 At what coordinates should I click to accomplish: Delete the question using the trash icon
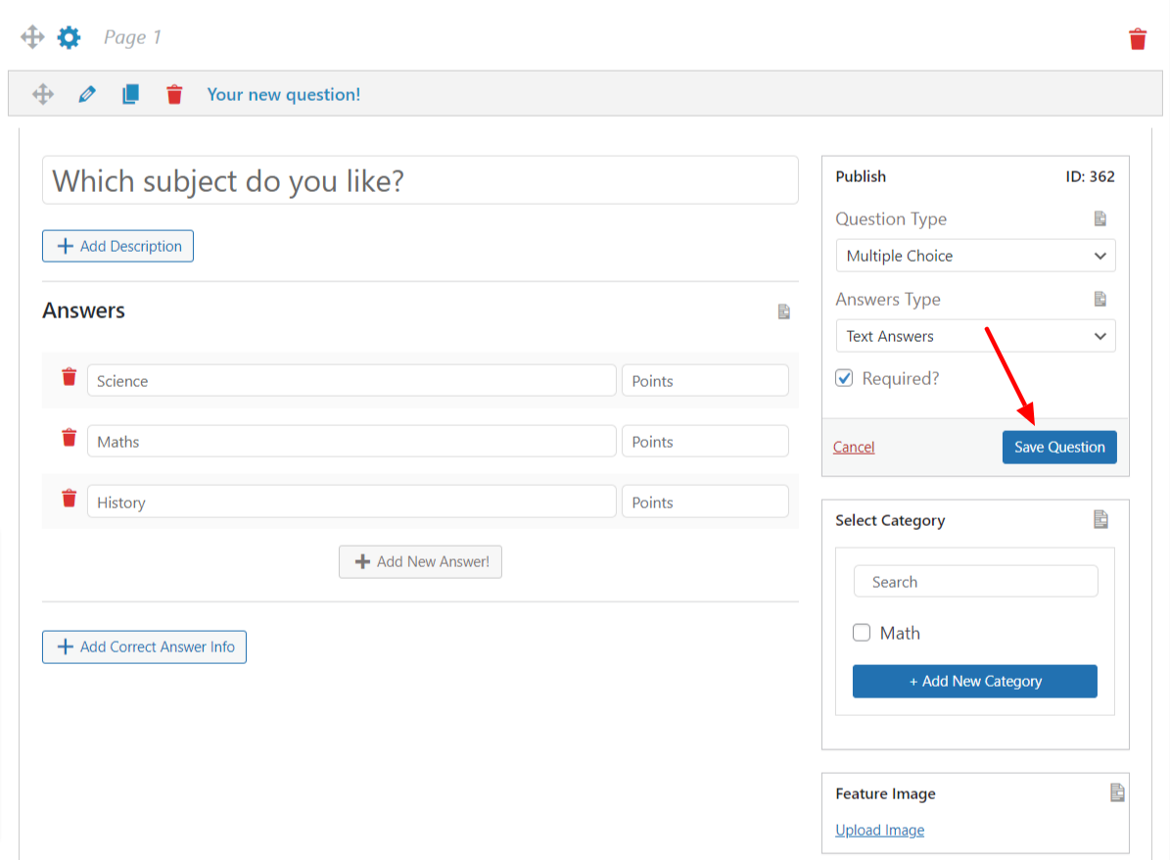coord(174,94)
